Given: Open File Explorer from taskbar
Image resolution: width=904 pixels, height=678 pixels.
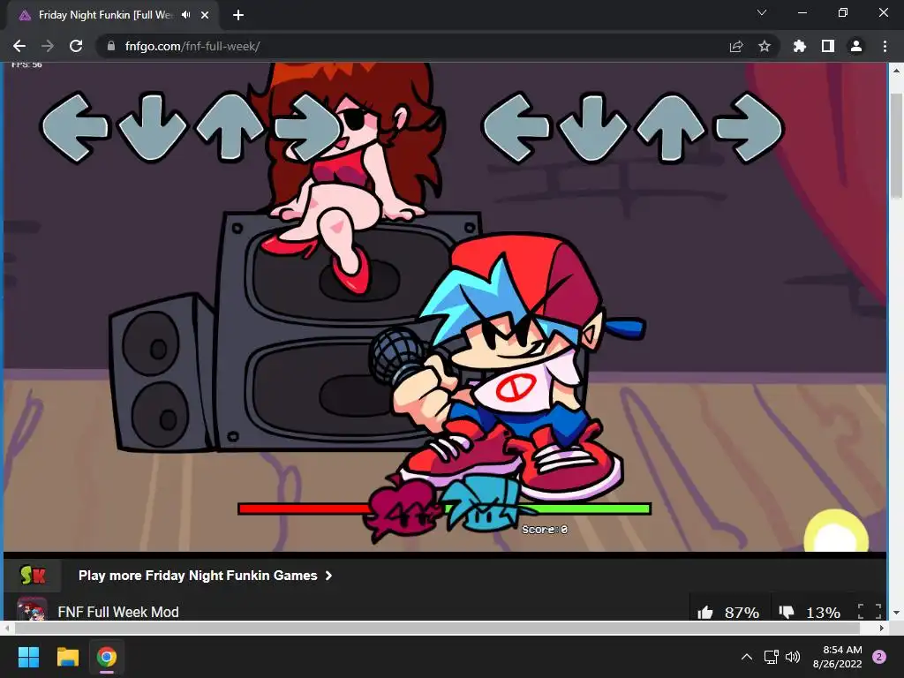Looking at the screenshot, I should pos(67,657).
